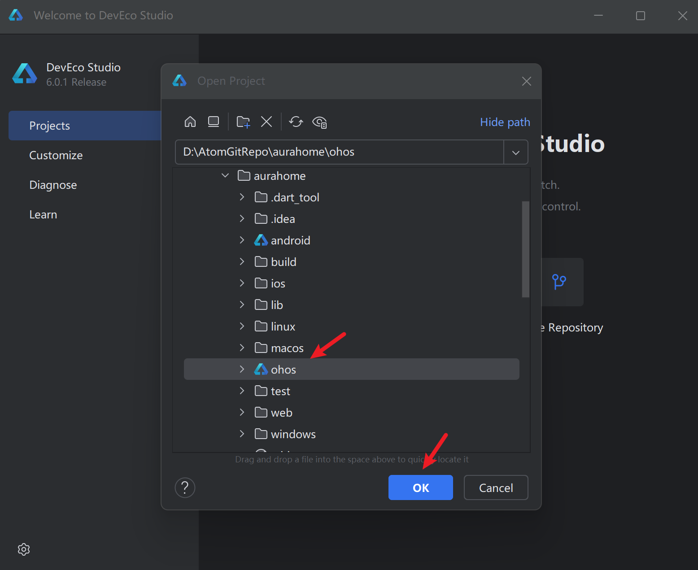Open the Customize tab in the Welcome window
Image resolution: width=698 pixels, height=570 pixels.
pyautogui.click(x=56, y=155)
